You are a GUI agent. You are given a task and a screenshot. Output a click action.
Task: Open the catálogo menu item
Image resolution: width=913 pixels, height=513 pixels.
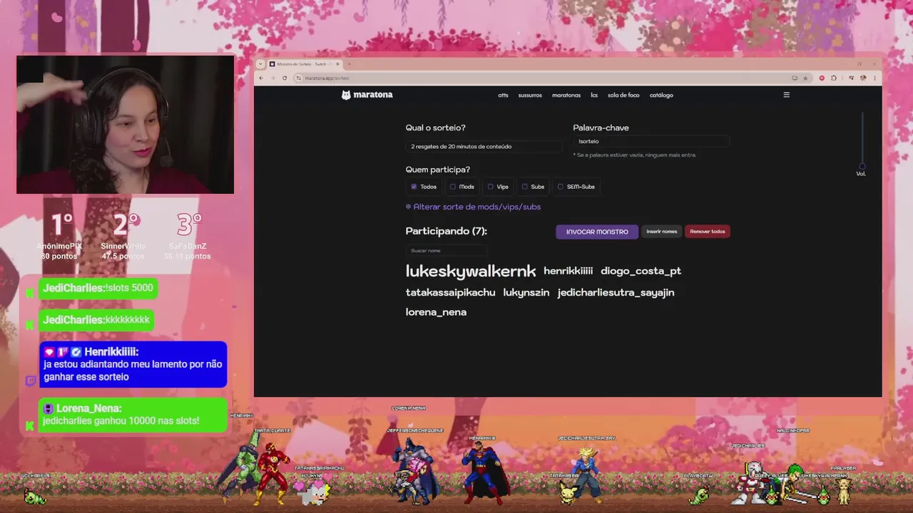[x=661, y=95]
